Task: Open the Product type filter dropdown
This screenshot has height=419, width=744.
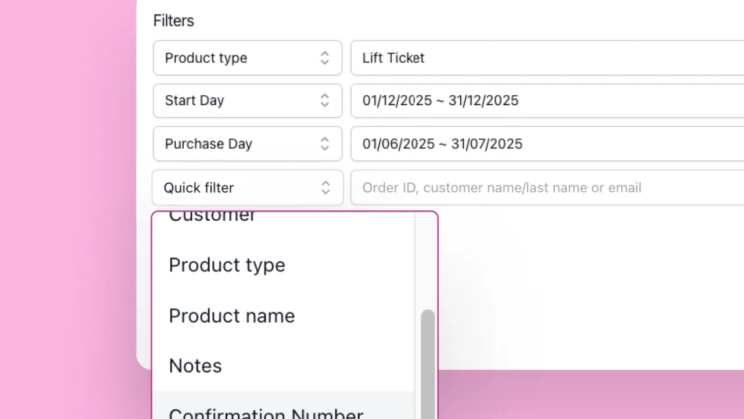Action: click(x=248, y=58)
